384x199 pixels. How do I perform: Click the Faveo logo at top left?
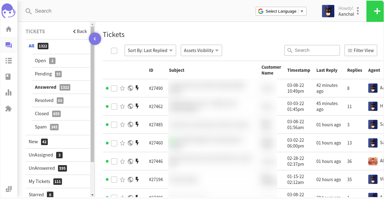pos(9,11)
